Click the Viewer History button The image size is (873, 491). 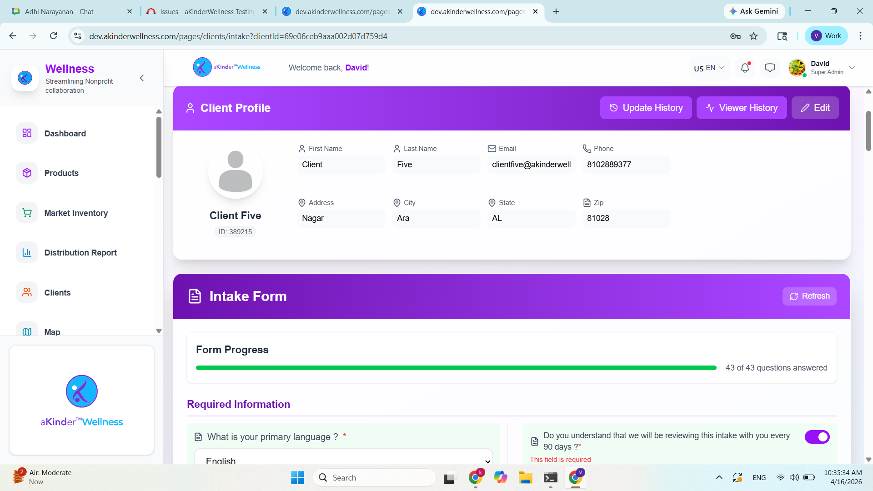pos(741,108)
